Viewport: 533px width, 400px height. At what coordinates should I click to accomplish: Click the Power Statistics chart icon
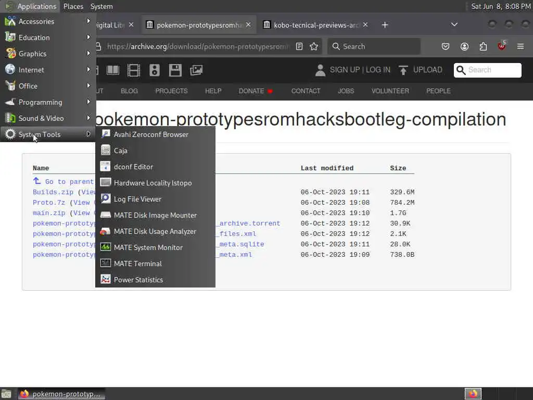pyautogui.click(x=105, y=279)
